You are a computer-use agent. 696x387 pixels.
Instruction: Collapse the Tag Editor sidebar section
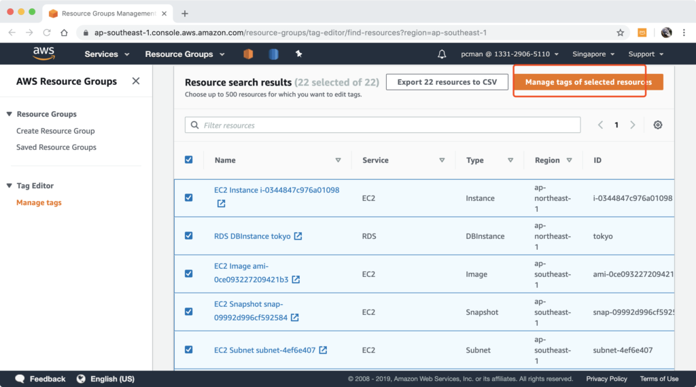coord(10,185)
